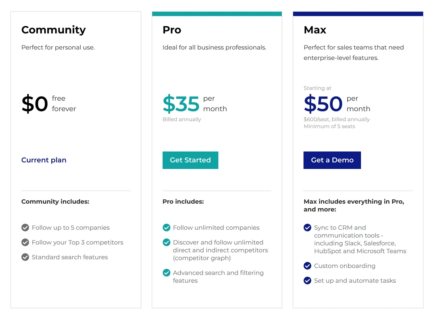The width and height of the screenshot is (434, 320).
Task: Request a demo with Get a Demo button
Action: coord(332,160)
